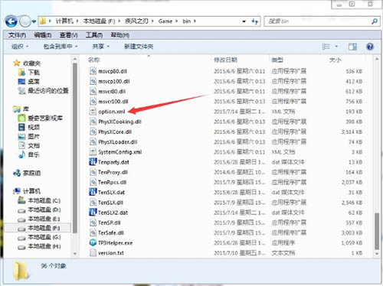Image resolution: width=383 pixels, height=286 pixels.
Task: Click the Game breadcrumb in address bar
Action: tap(165, 21)
